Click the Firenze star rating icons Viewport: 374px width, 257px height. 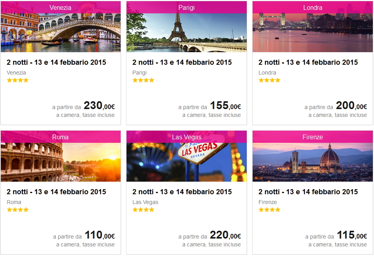coord(269,210)
